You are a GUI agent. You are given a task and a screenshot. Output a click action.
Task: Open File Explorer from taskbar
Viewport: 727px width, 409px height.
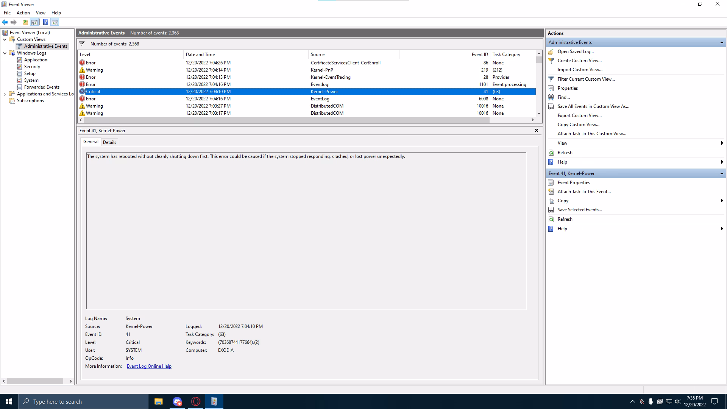159,401
